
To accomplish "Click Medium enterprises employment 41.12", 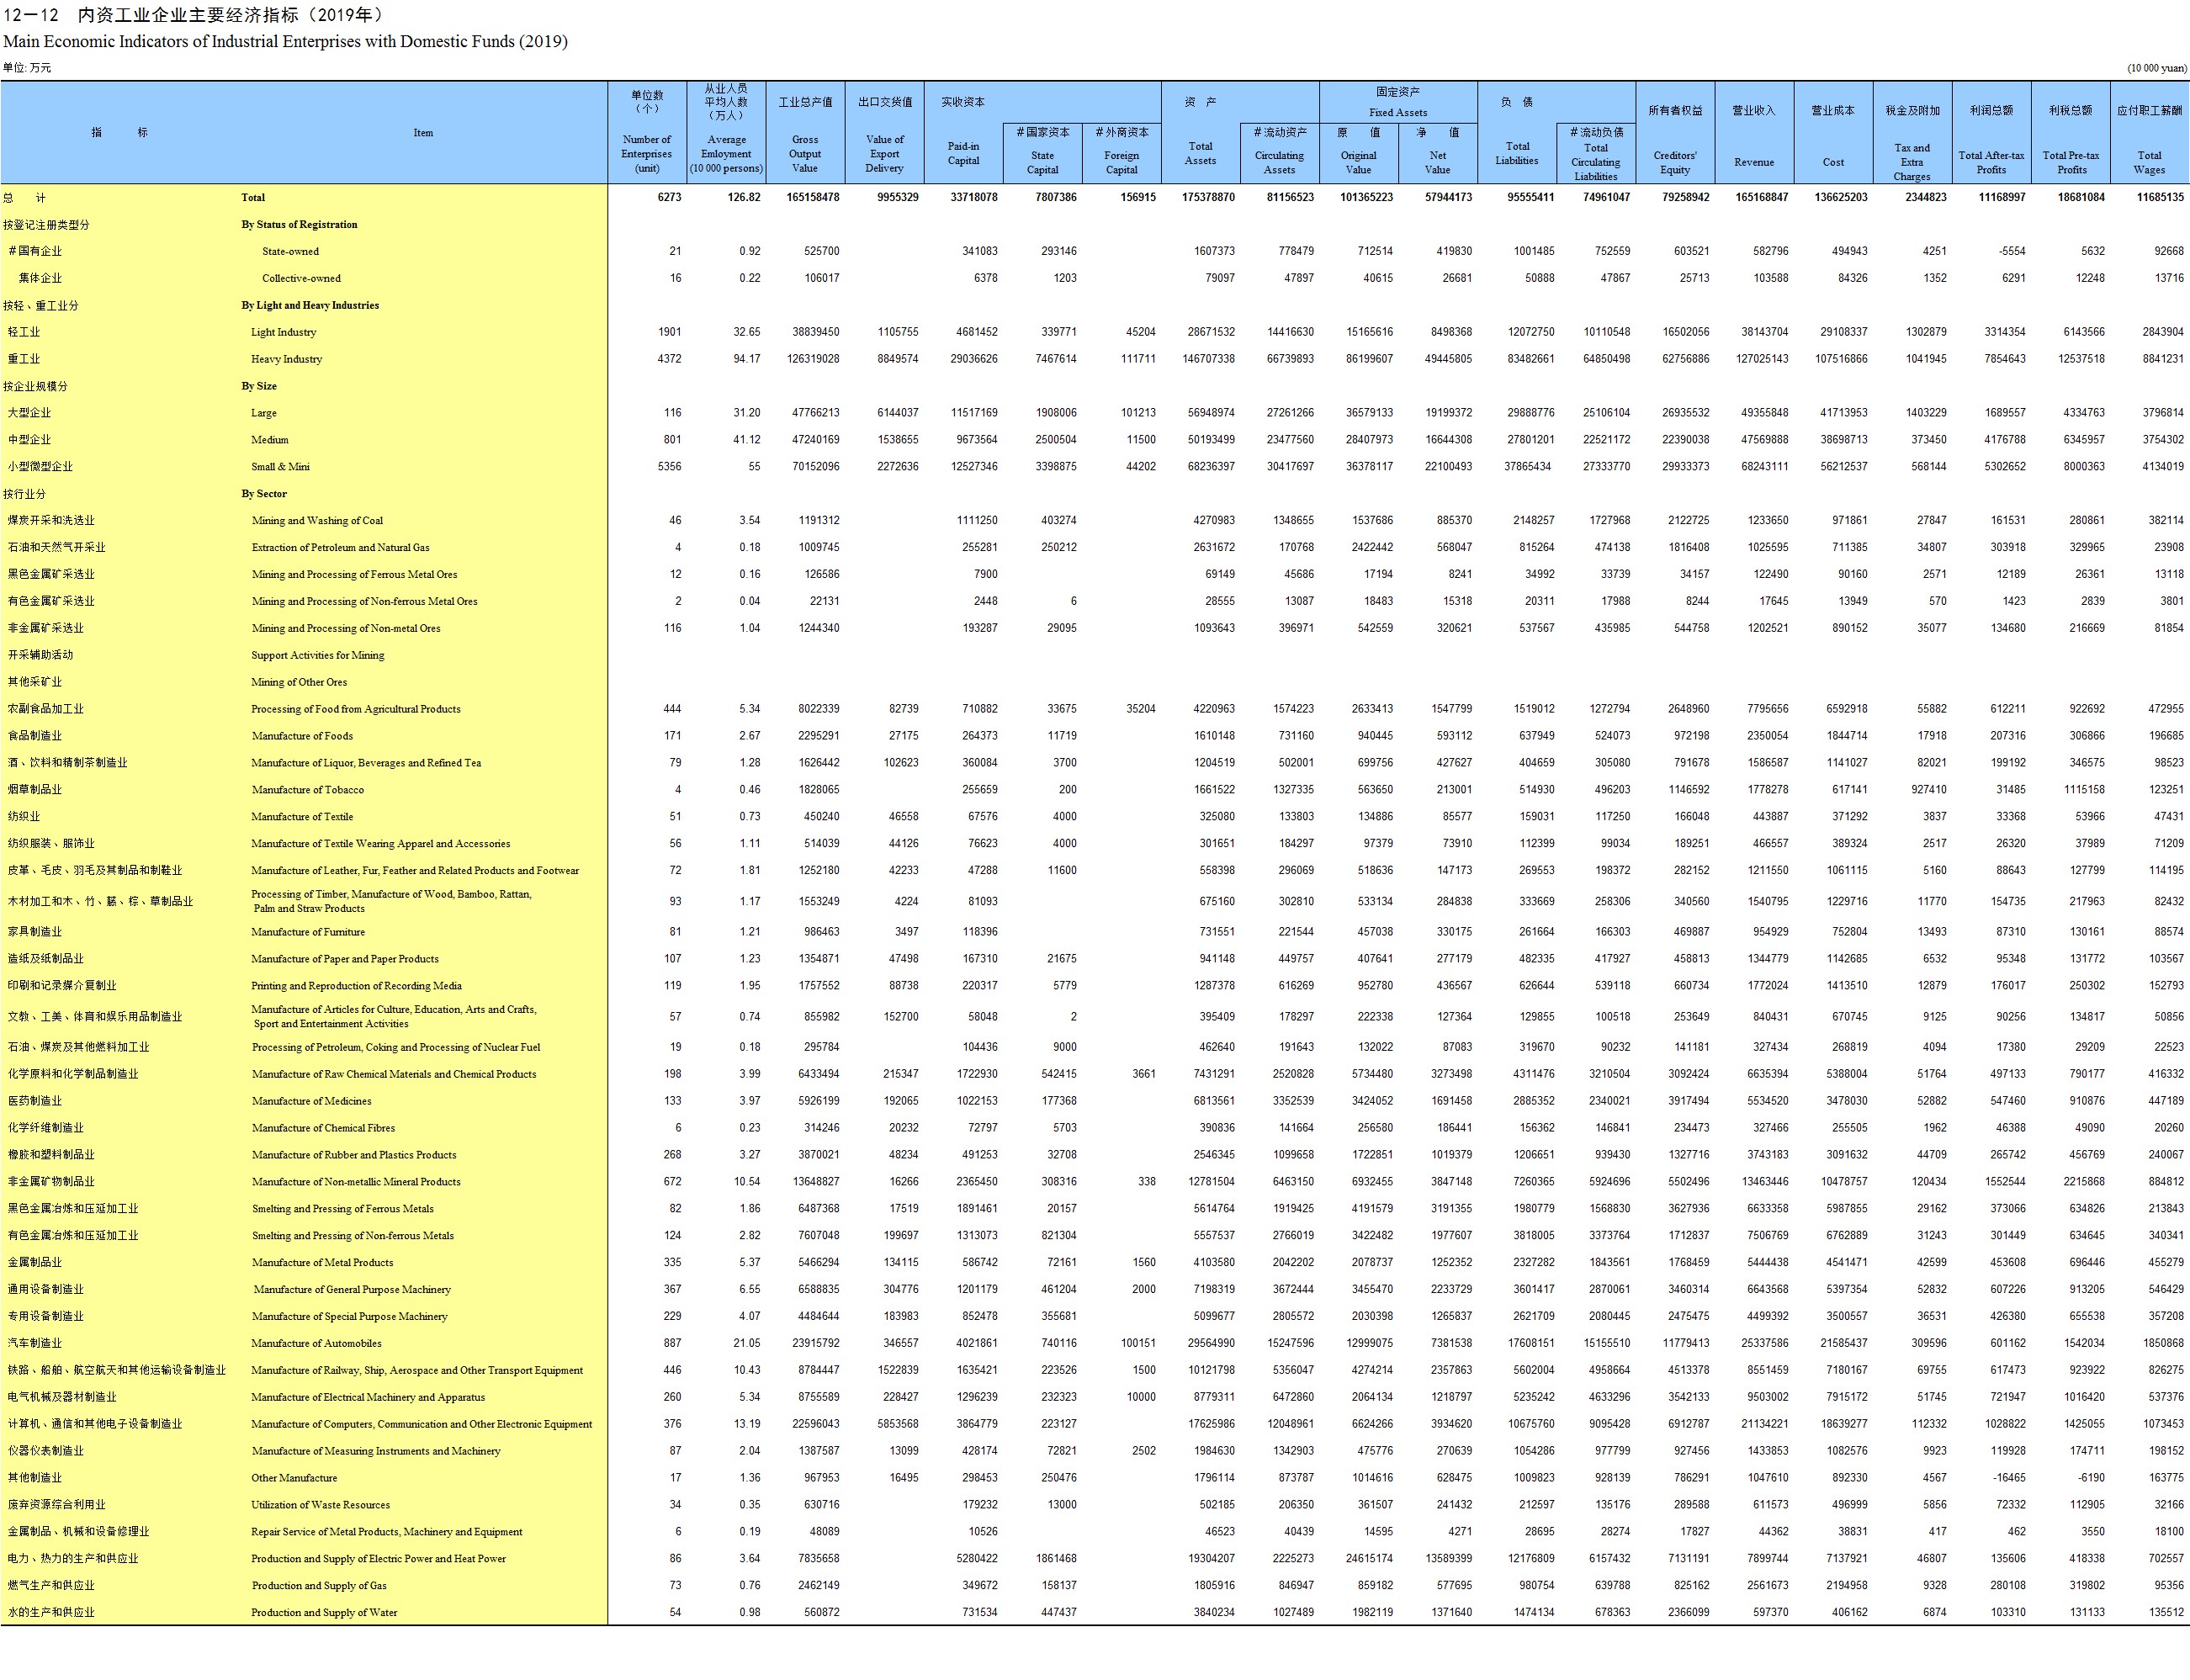I will point(746,440).
